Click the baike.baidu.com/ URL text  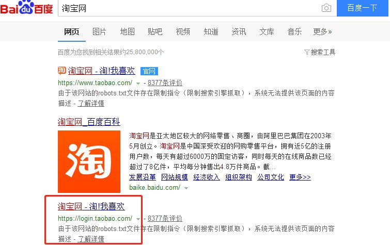tap(154, 187)
